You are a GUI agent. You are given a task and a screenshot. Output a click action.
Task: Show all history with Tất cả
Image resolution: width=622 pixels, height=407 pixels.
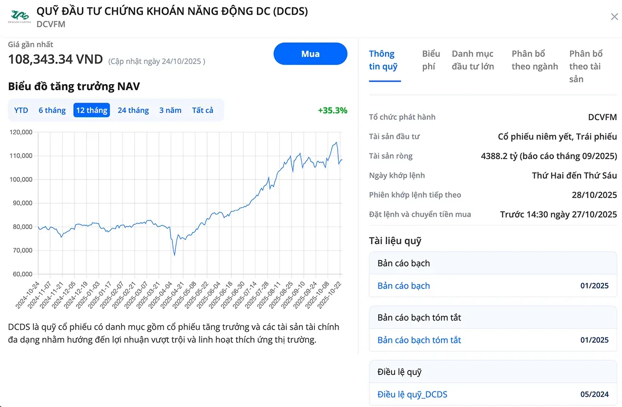[x=203, y=110]
